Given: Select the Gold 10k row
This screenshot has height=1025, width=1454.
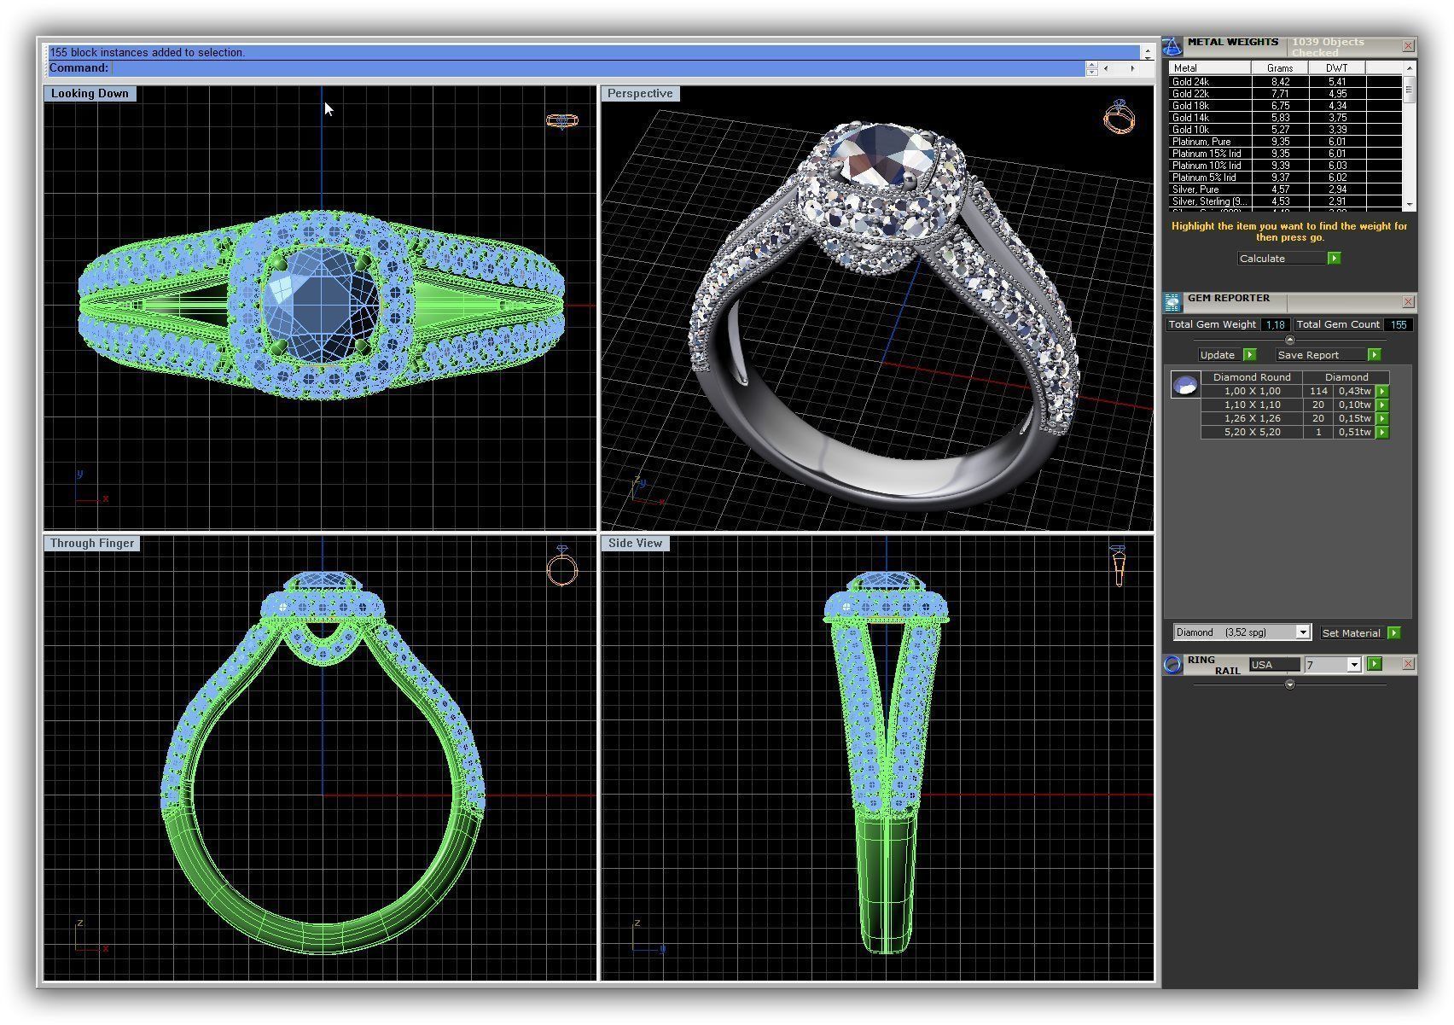Looking at the screenshot, I should point(1285,130).
